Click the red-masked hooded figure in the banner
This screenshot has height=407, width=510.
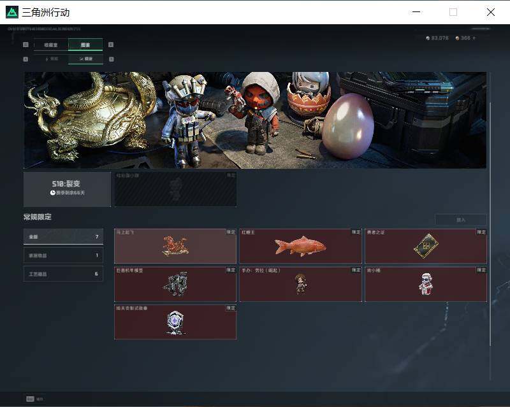258,112
